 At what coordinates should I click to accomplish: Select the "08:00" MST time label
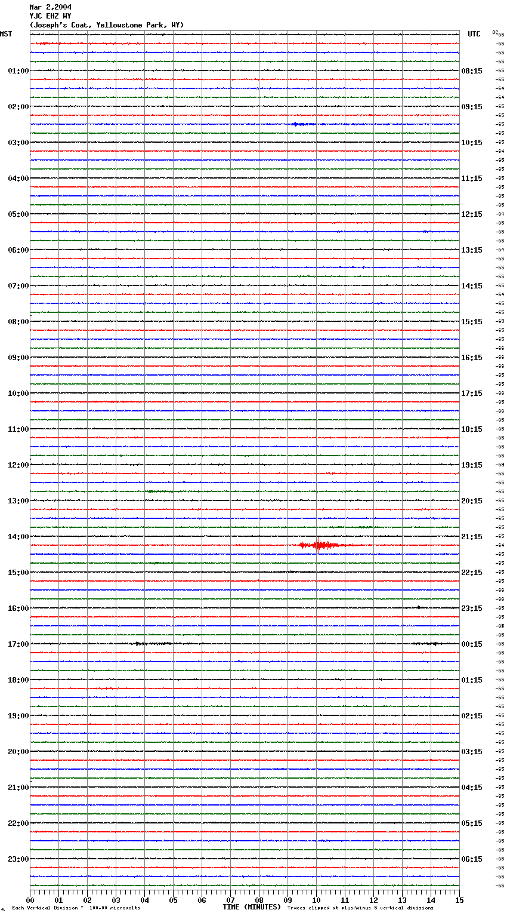click(x=18, y=322)
